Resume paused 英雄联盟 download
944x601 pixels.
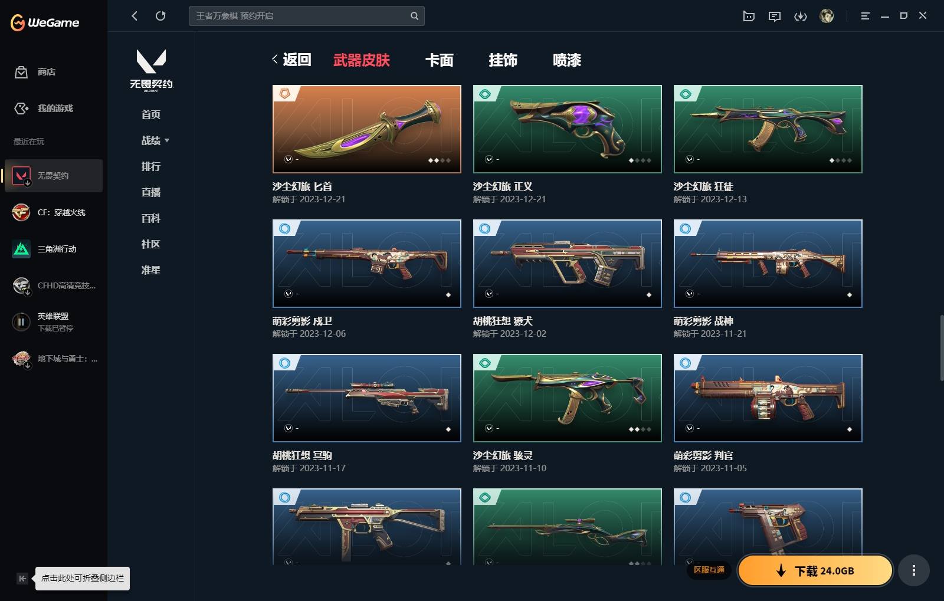(x=21, y=322)
